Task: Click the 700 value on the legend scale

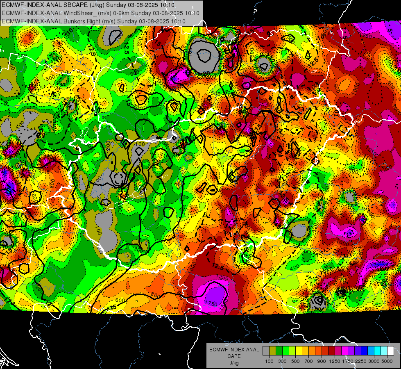Action: (x=309, y=361)
